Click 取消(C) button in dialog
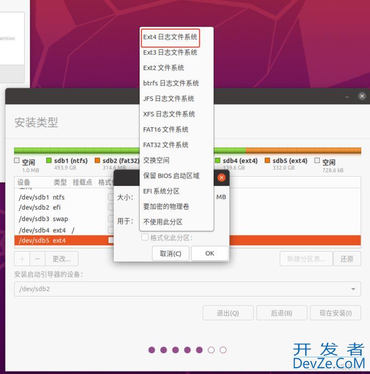 coord(171,253)
